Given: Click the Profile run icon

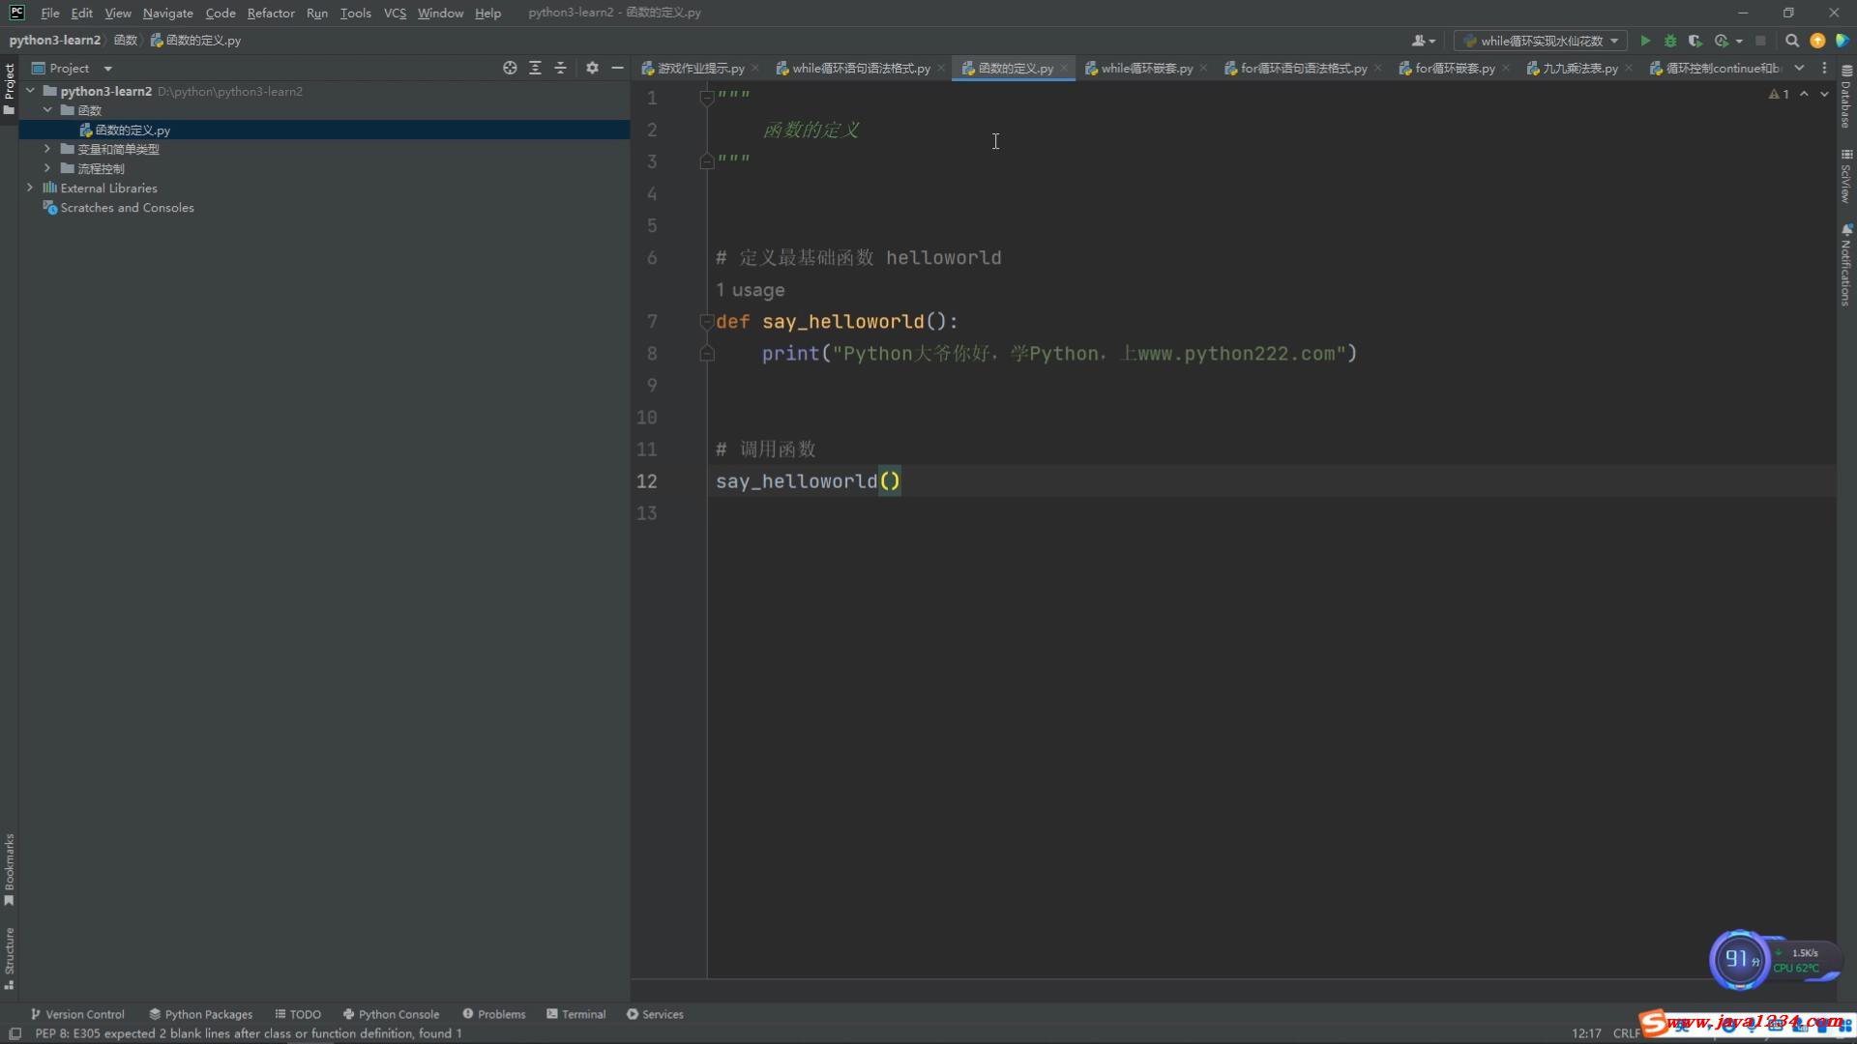Looking at the screenshot, I should pos(1721,41).
